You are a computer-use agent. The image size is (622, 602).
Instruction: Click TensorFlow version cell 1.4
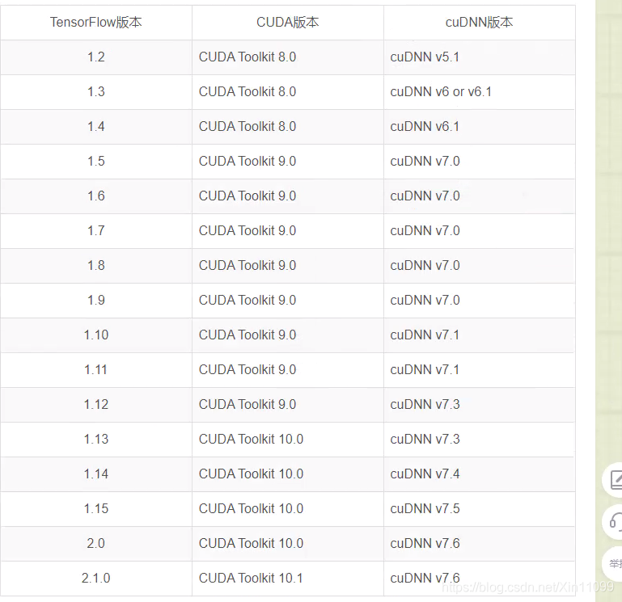click(x=96, y=126)
